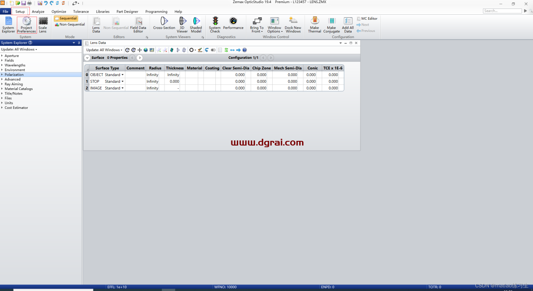Open OBJECT surface type dropdown
533x291 pixels.
pos(122,75)
